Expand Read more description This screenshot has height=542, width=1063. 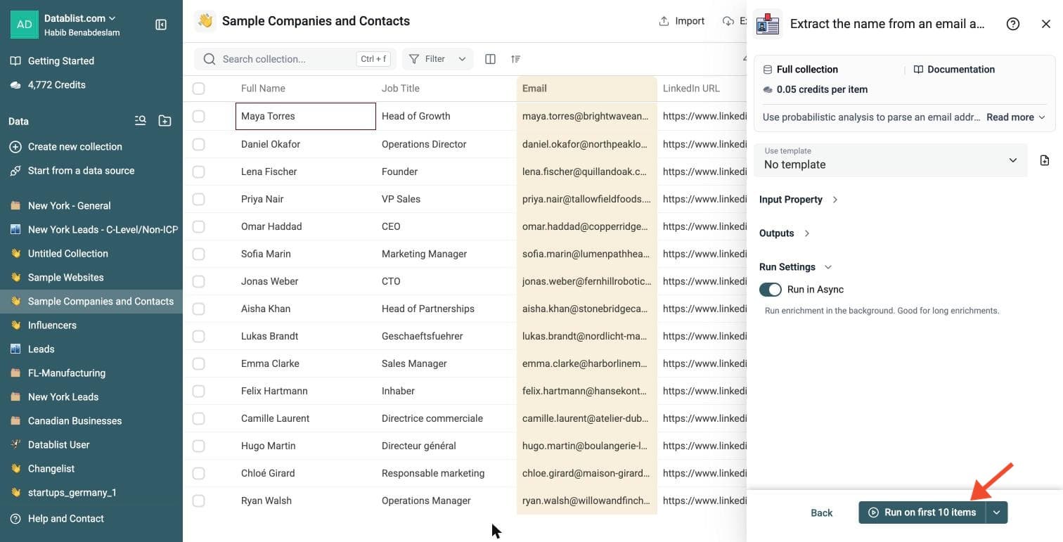point(1016,117)
